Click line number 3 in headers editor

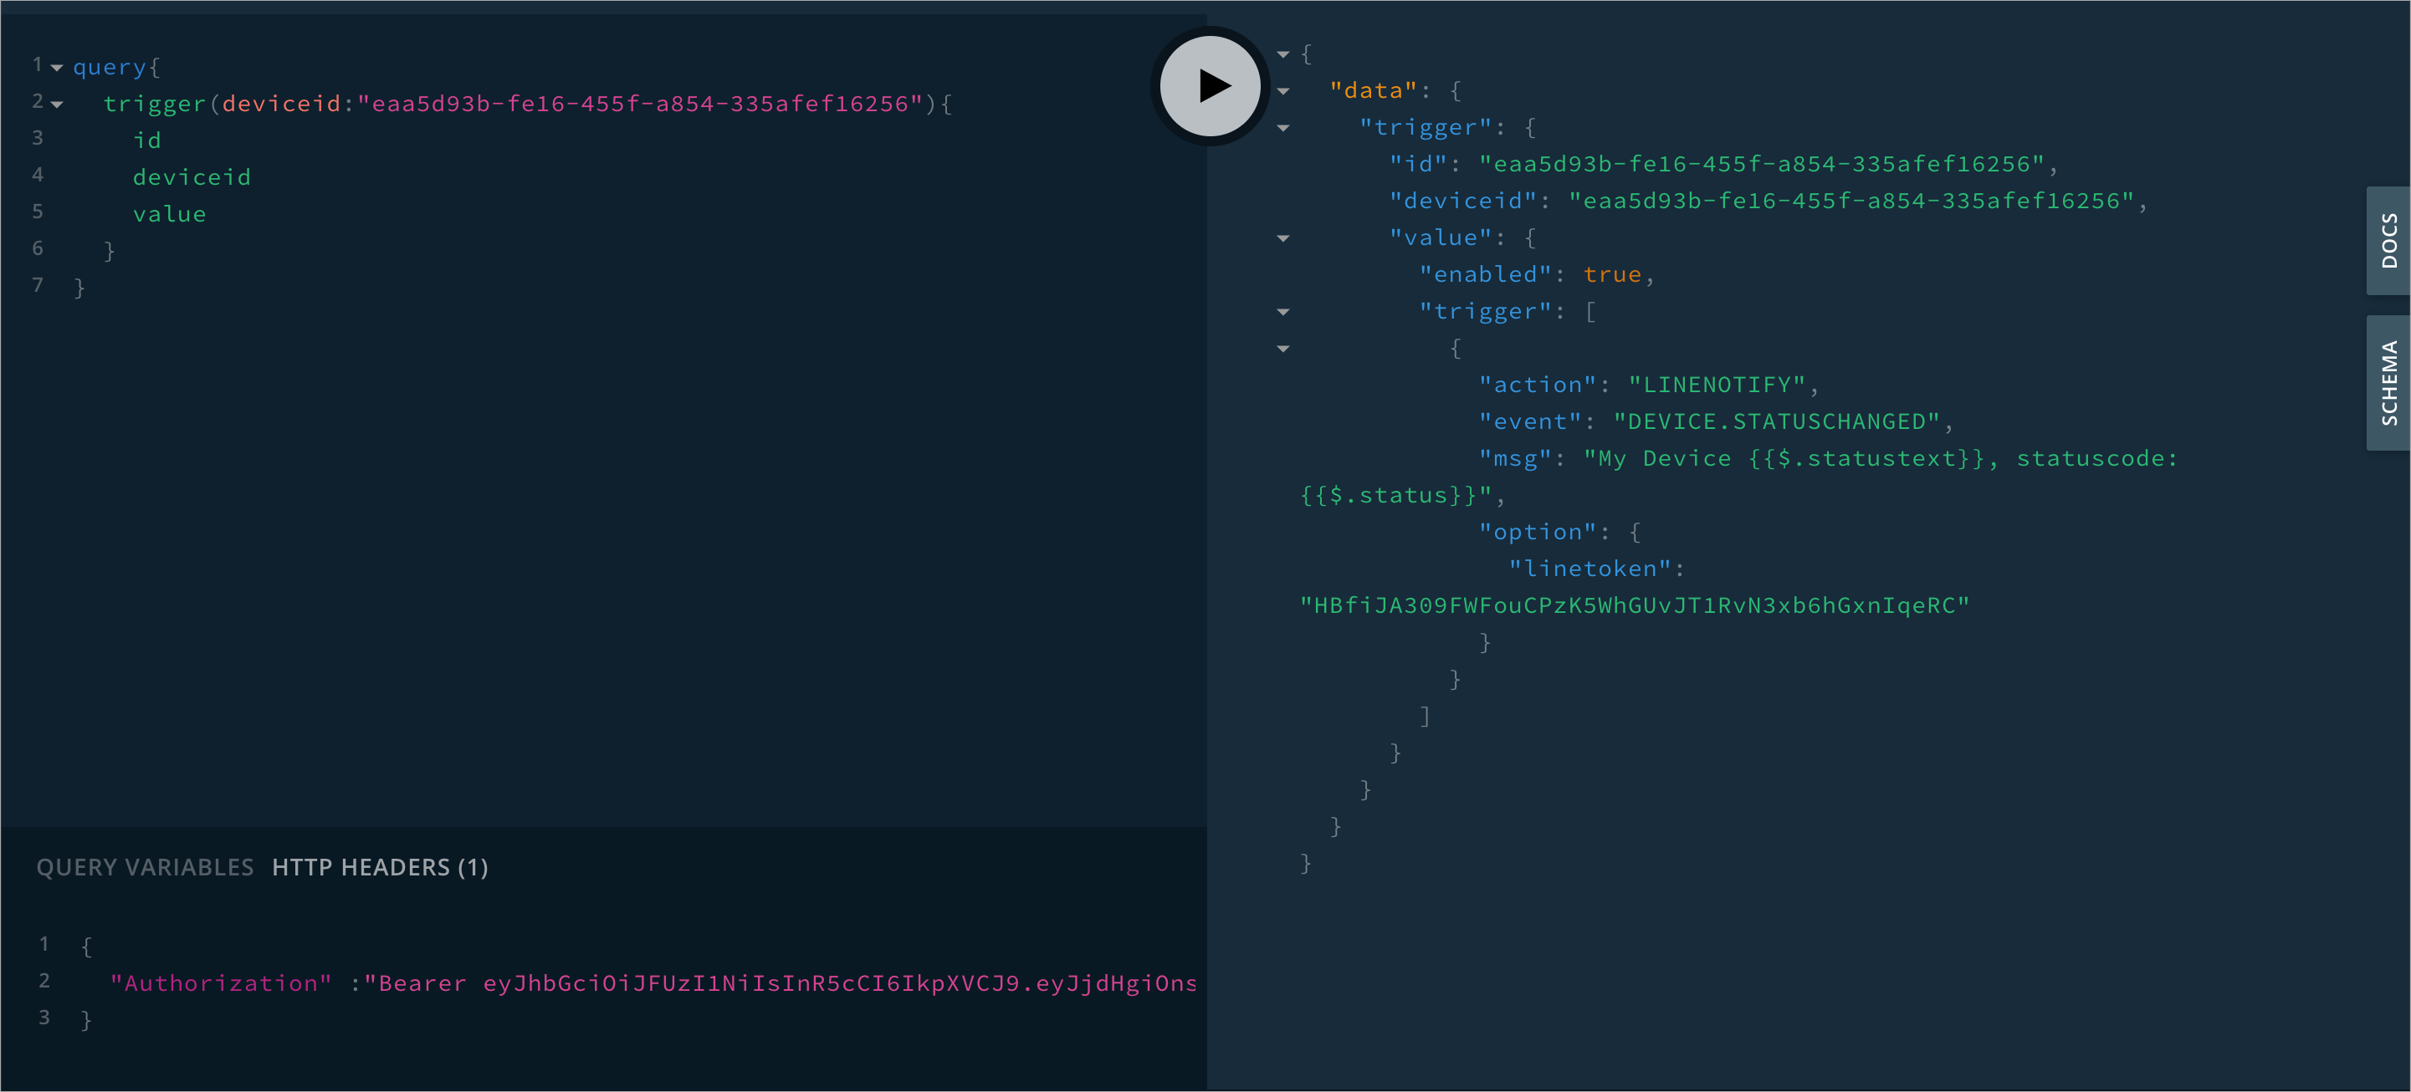tap(44, 1018)
